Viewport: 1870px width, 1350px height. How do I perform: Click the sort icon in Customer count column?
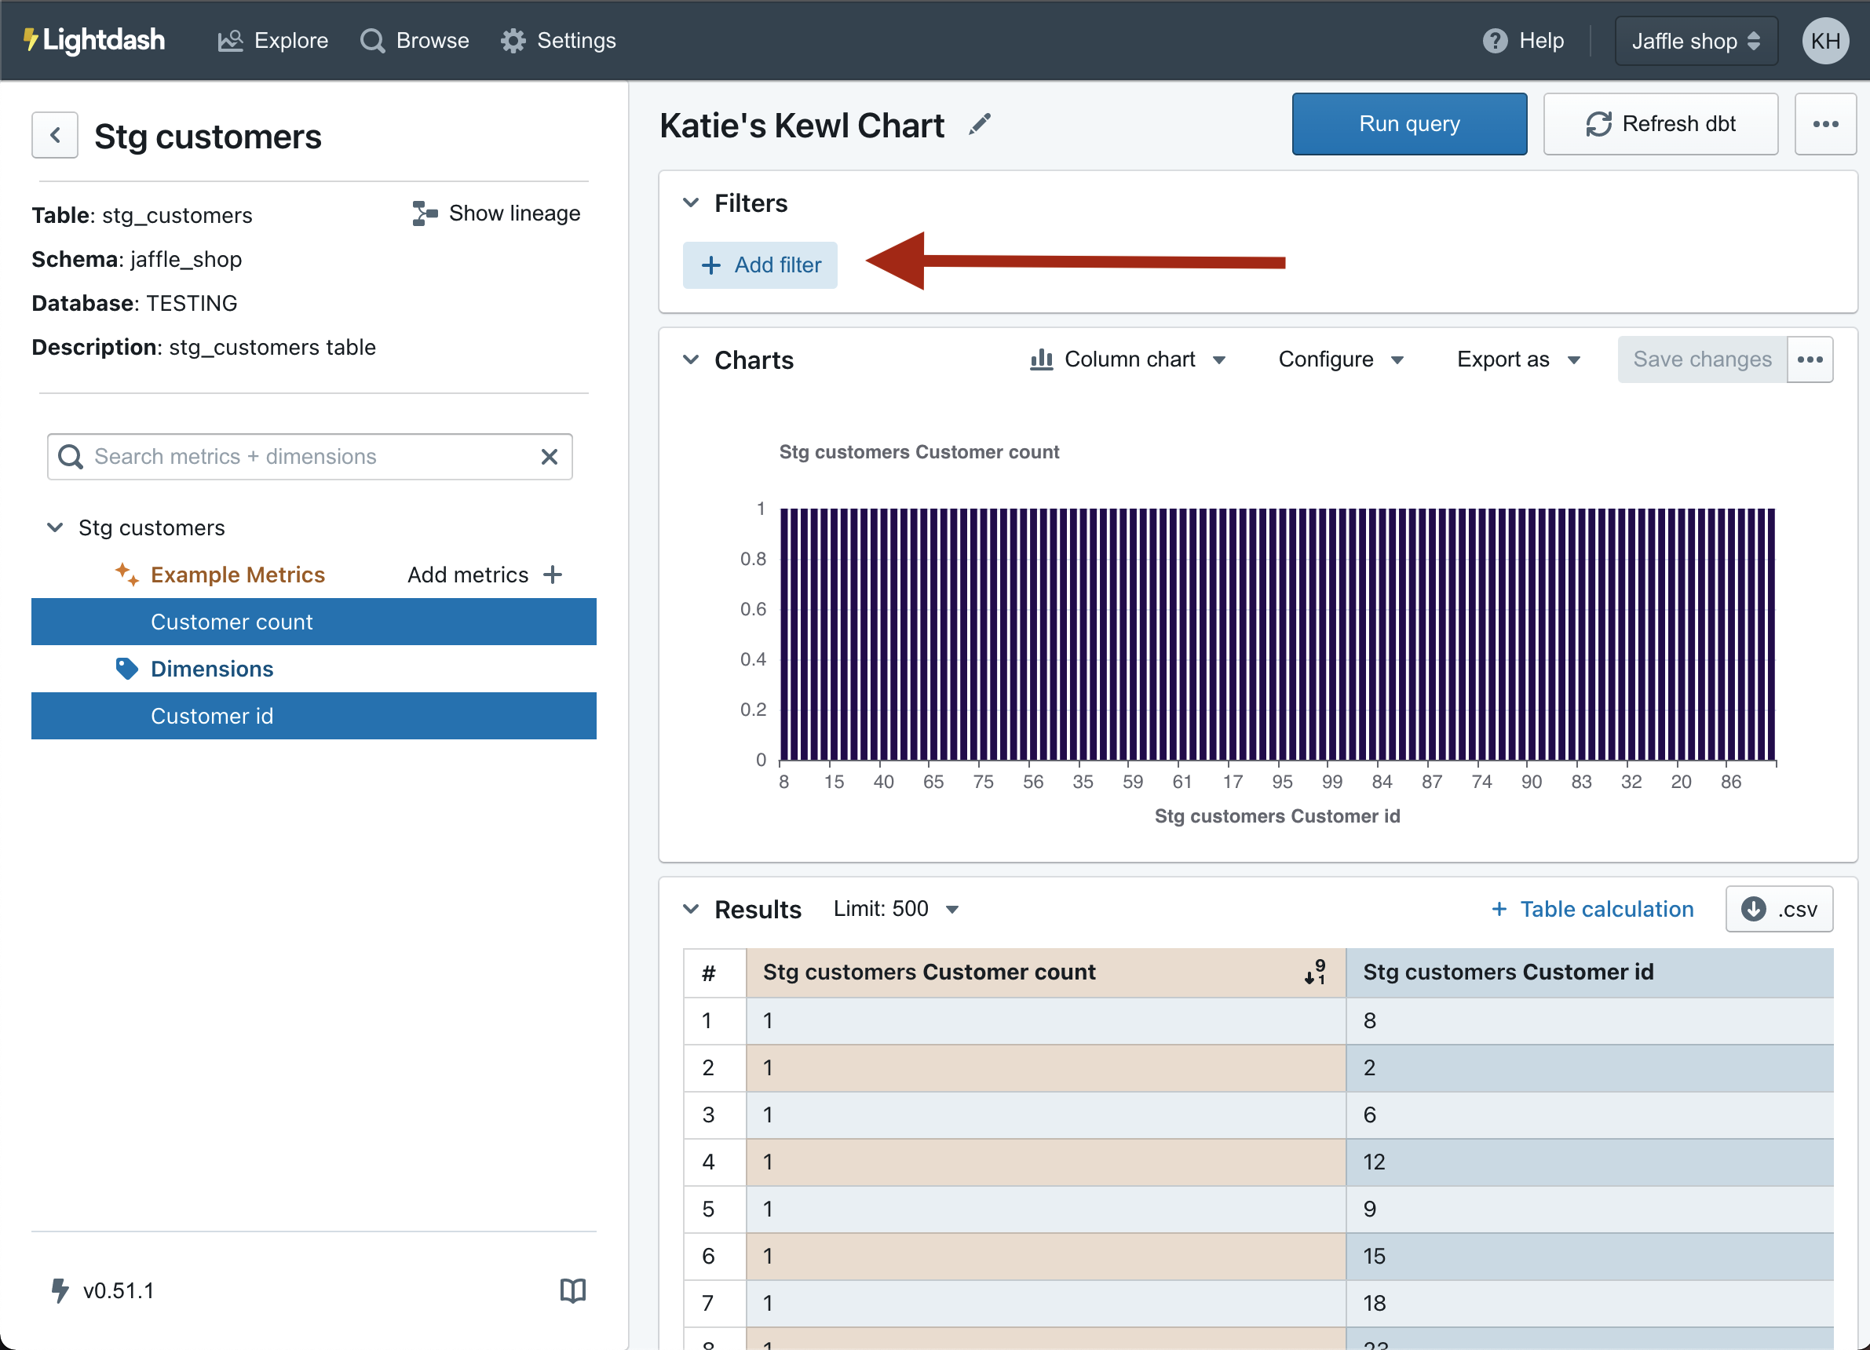pyautogui.click(x=1315, y=972)
